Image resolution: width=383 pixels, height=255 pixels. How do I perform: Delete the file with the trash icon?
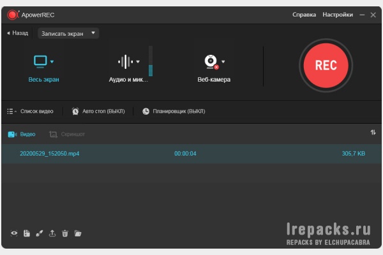[65, 233]
